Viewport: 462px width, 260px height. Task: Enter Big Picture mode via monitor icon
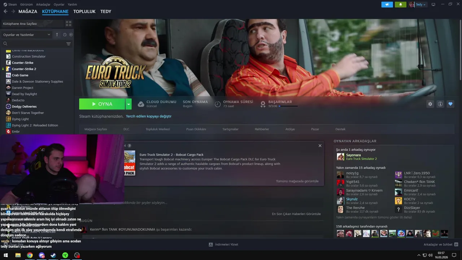(x=433, y=4)
